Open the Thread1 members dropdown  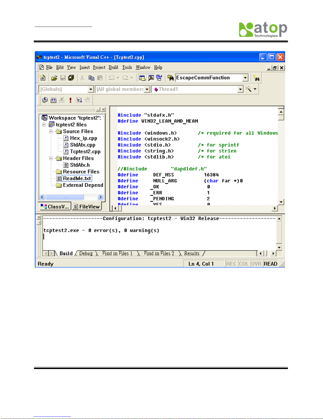240,89
